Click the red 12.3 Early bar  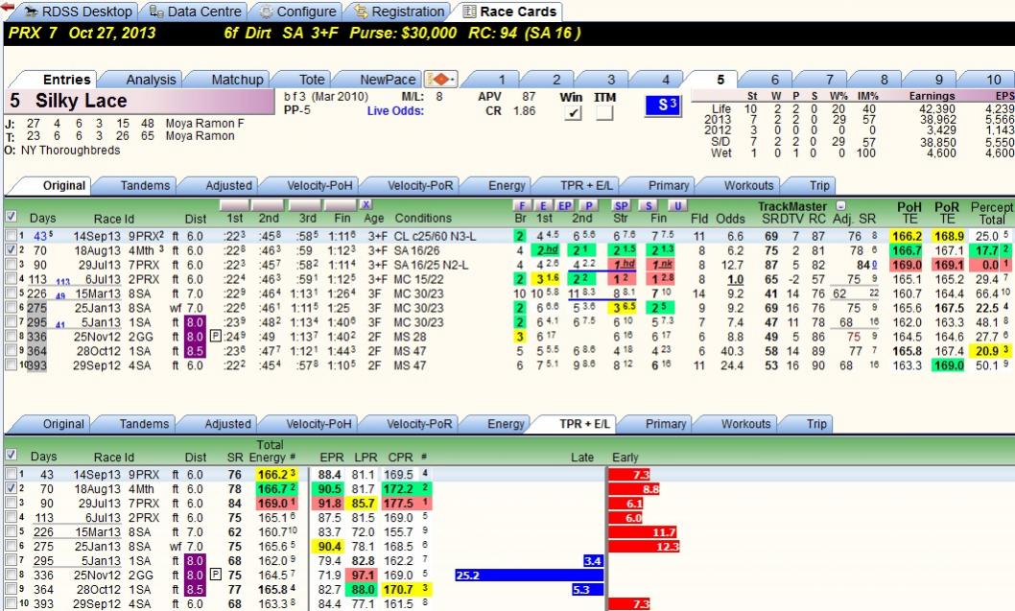(644, 547)
